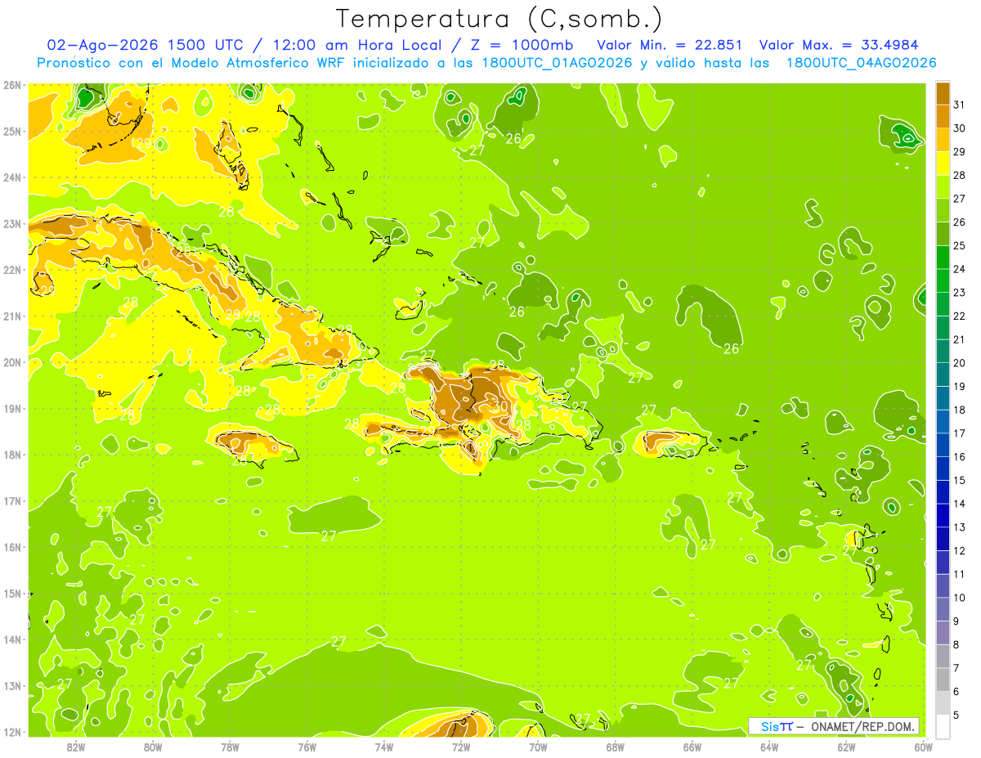Image resolution: width=981 pixels, height=758 pixels.
Task: Click the 74W longitude axis label
Action: coord(384,747)
